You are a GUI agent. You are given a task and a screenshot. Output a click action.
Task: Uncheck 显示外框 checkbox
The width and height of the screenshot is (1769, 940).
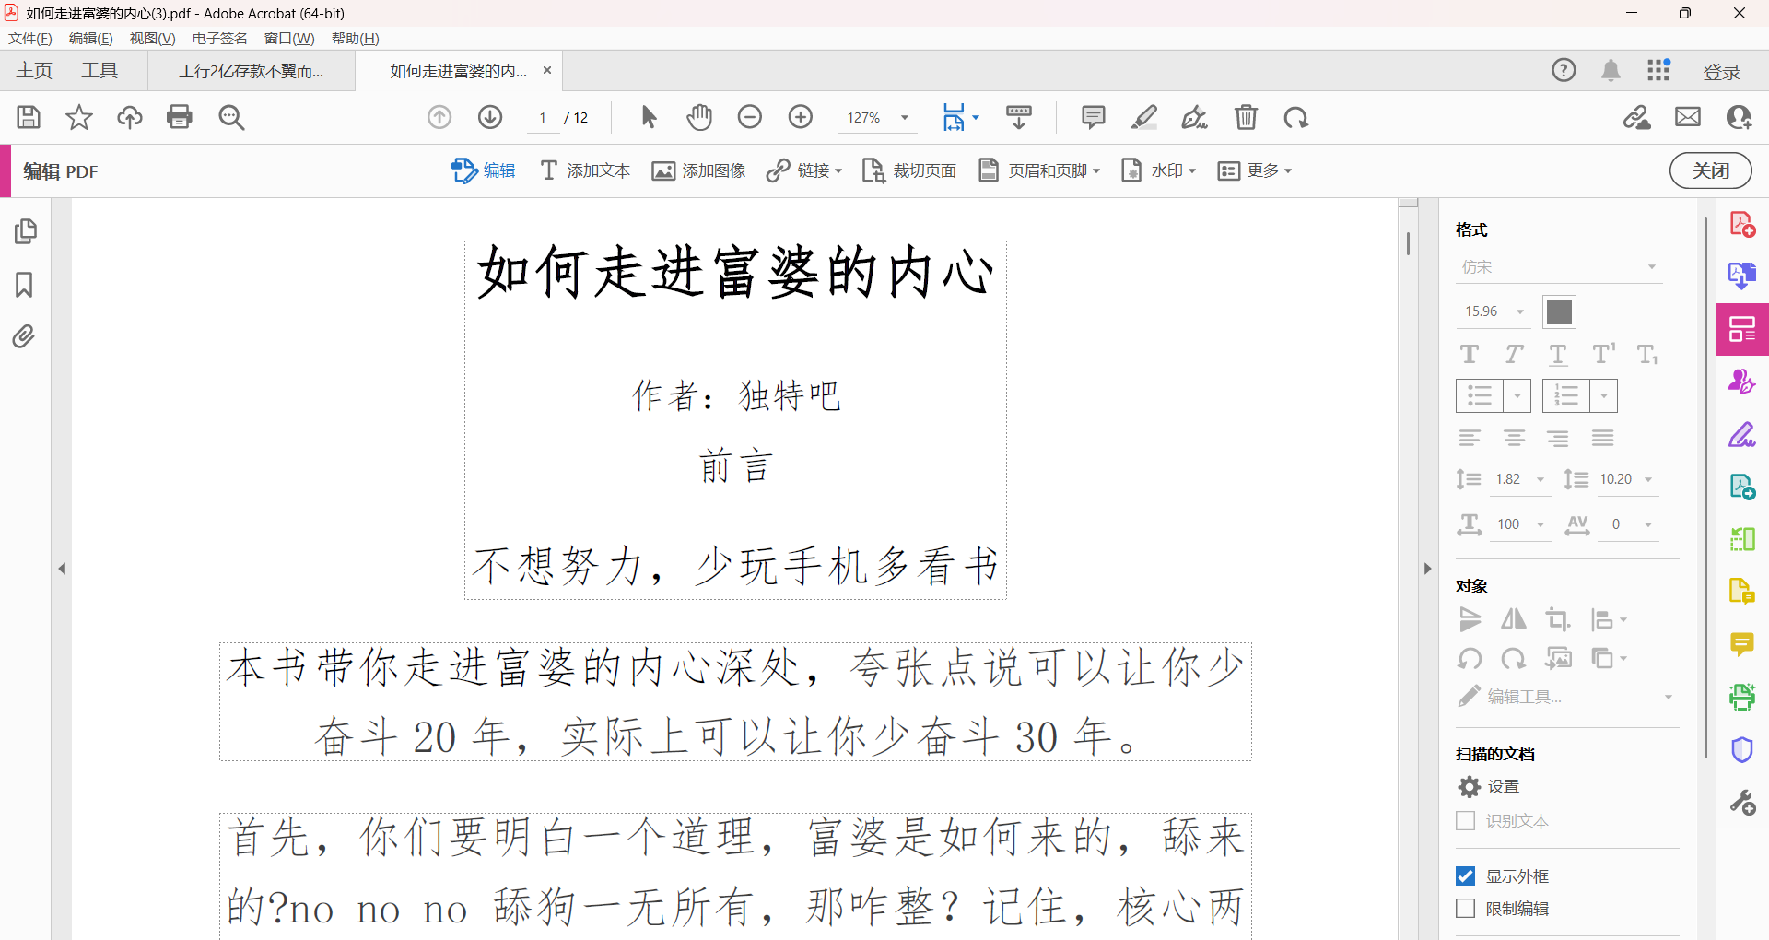(x=1465, y=875)
